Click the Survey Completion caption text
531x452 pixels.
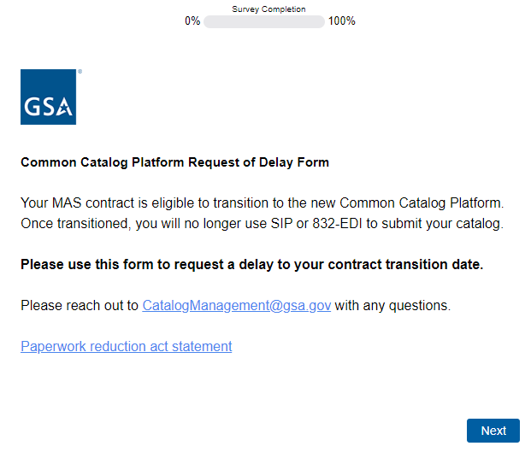click(x=268, y=9)
